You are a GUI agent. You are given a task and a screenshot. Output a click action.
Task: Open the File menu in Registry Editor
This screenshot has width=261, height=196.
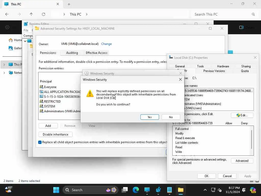tap(26, 30)
